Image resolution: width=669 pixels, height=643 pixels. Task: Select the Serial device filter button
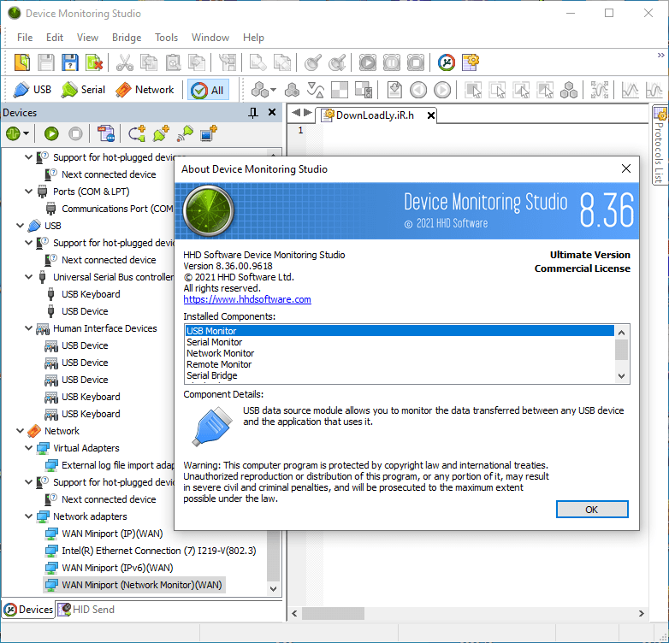point(83,90)
